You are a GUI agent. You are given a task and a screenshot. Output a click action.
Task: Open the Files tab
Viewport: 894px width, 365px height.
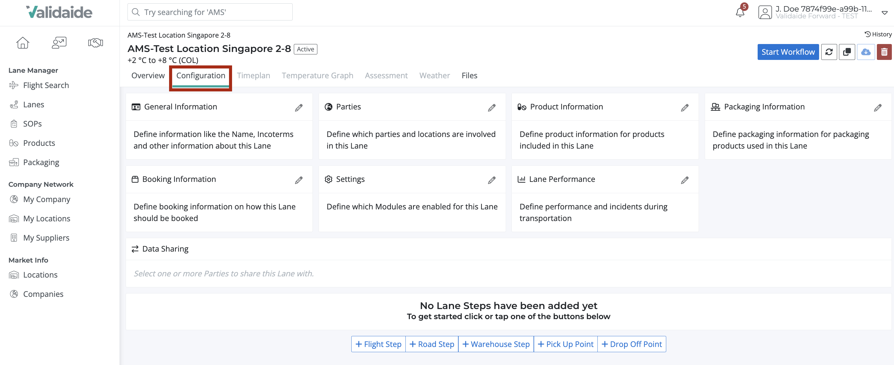[x=469, y=76]
